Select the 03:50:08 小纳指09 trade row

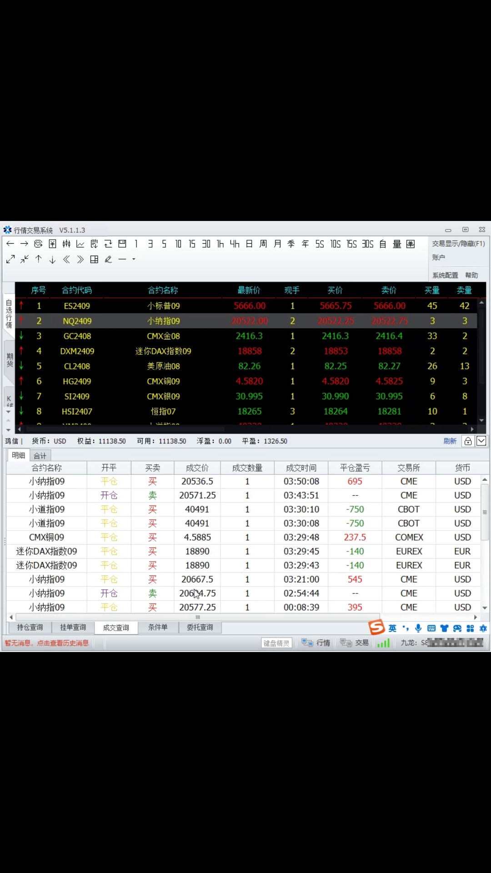pos(243,481)
